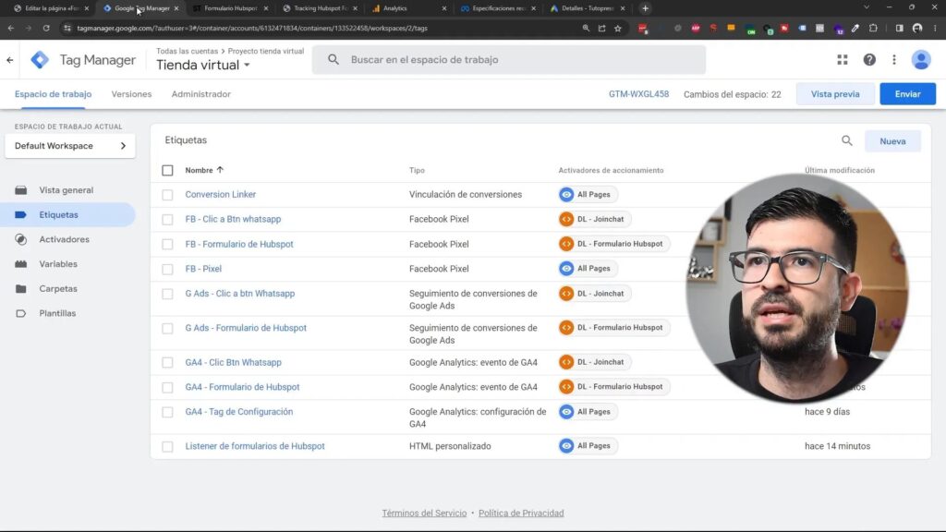
Task: Open the GA4 - Tag de Configuración link
Action: (x=238, y=412)
